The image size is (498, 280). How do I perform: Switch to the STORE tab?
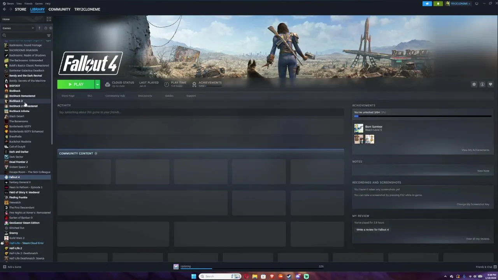pos(21,9)
